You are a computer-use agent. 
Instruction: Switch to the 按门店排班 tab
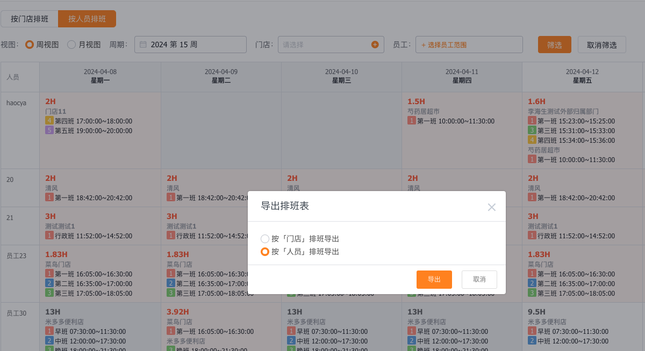[x=28, y=18]
